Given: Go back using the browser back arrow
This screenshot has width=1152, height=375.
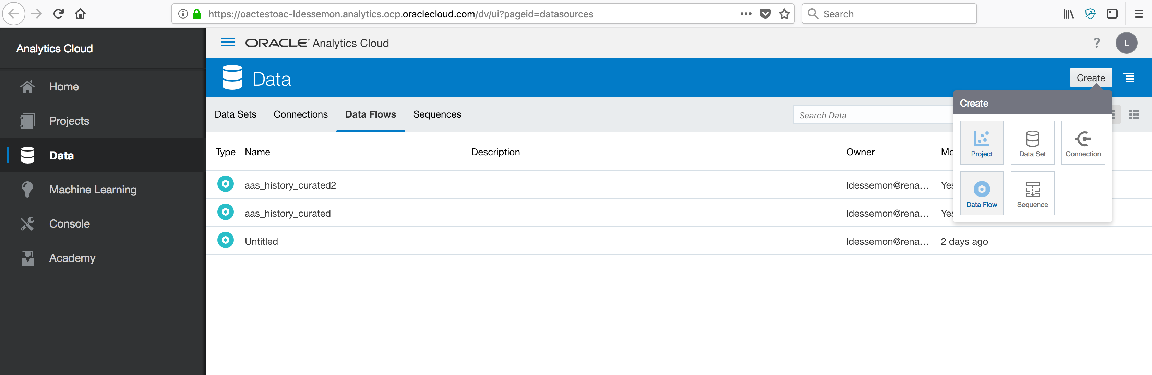Looking at the screenshot, I should pyautogui.click(x=14, y=14).
